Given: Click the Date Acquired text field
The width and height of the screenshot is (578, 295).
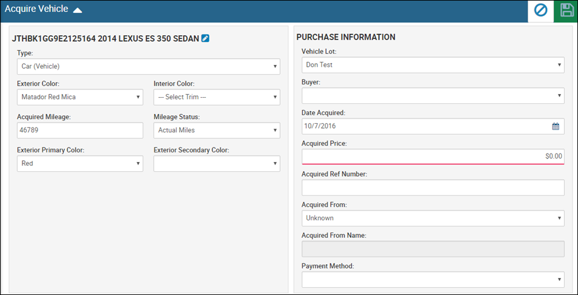Looking at the screenshot, I should tap(426, 126).
